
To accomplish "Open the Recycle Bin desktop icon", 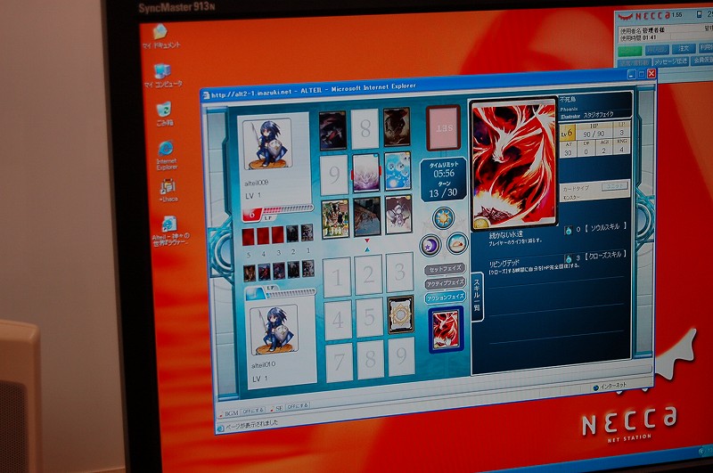I will (x=163, y=110).
